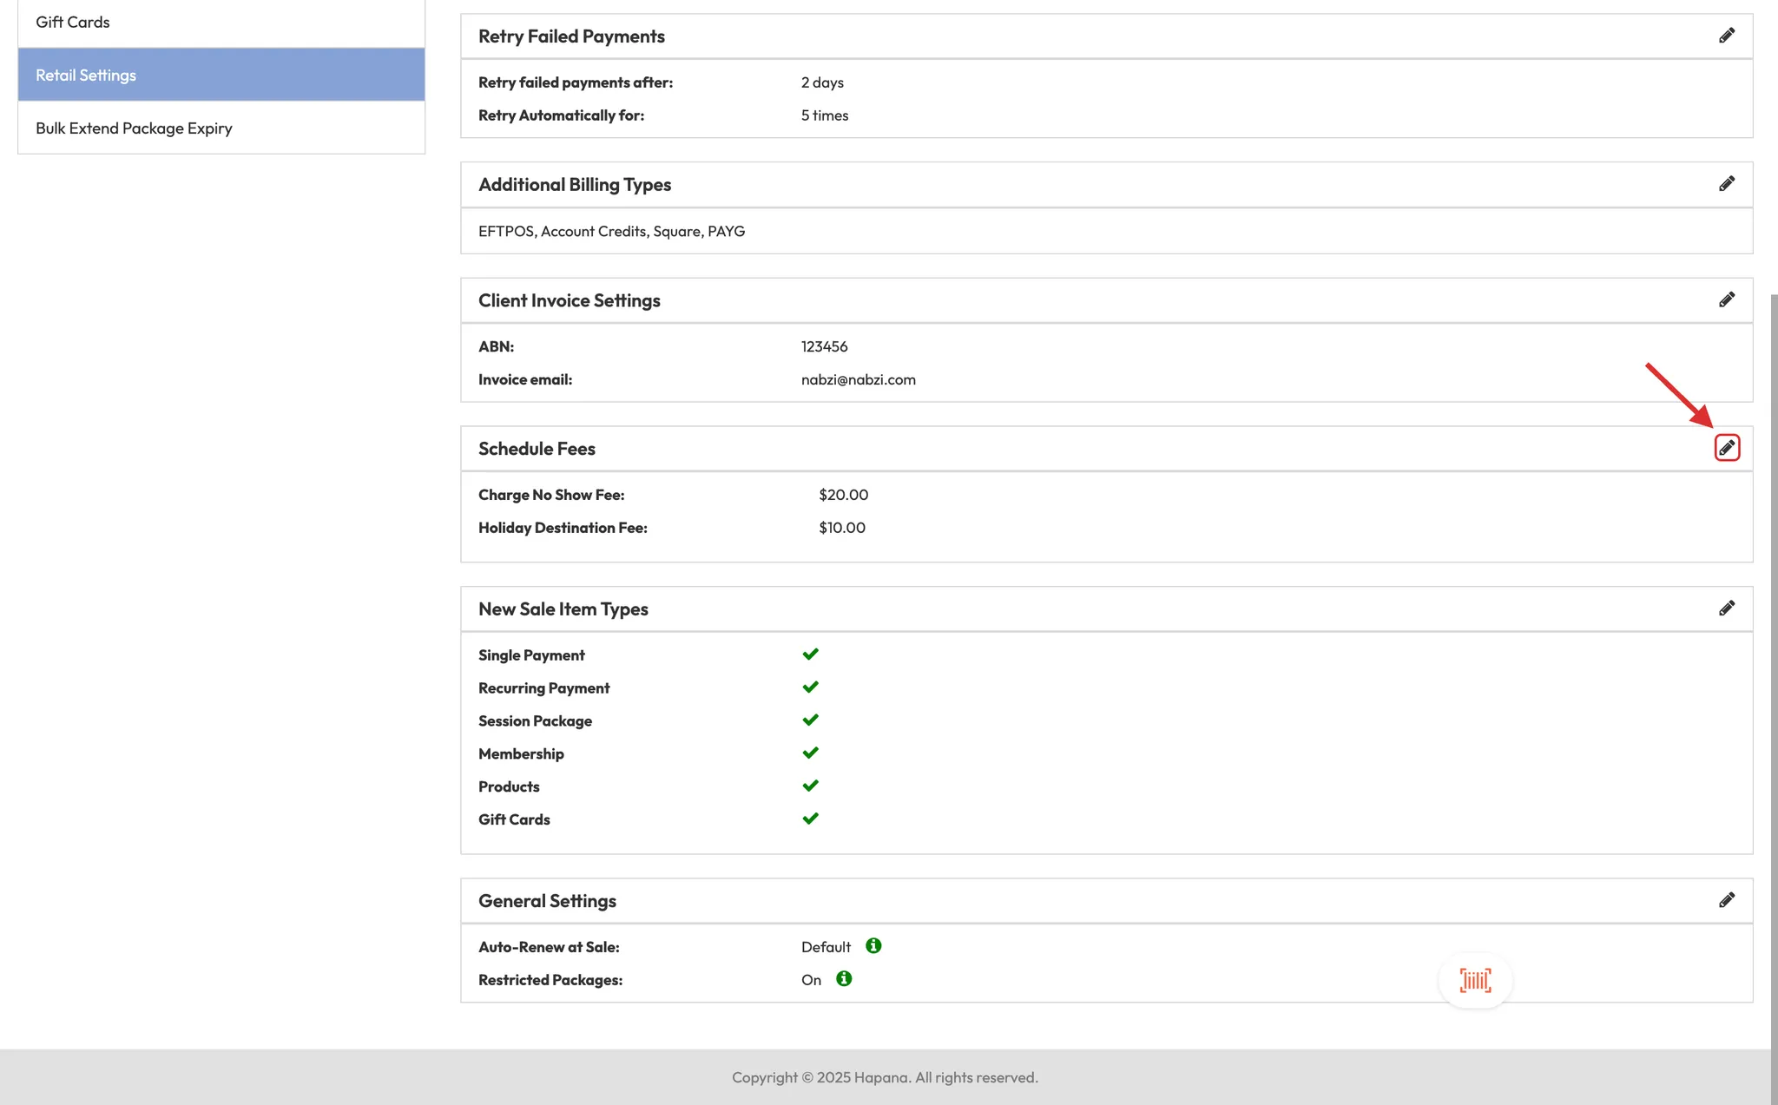1778x1105 pixels.
Task: Click the Recurring Payment green checkmark
Action: [x=810, y=687]
